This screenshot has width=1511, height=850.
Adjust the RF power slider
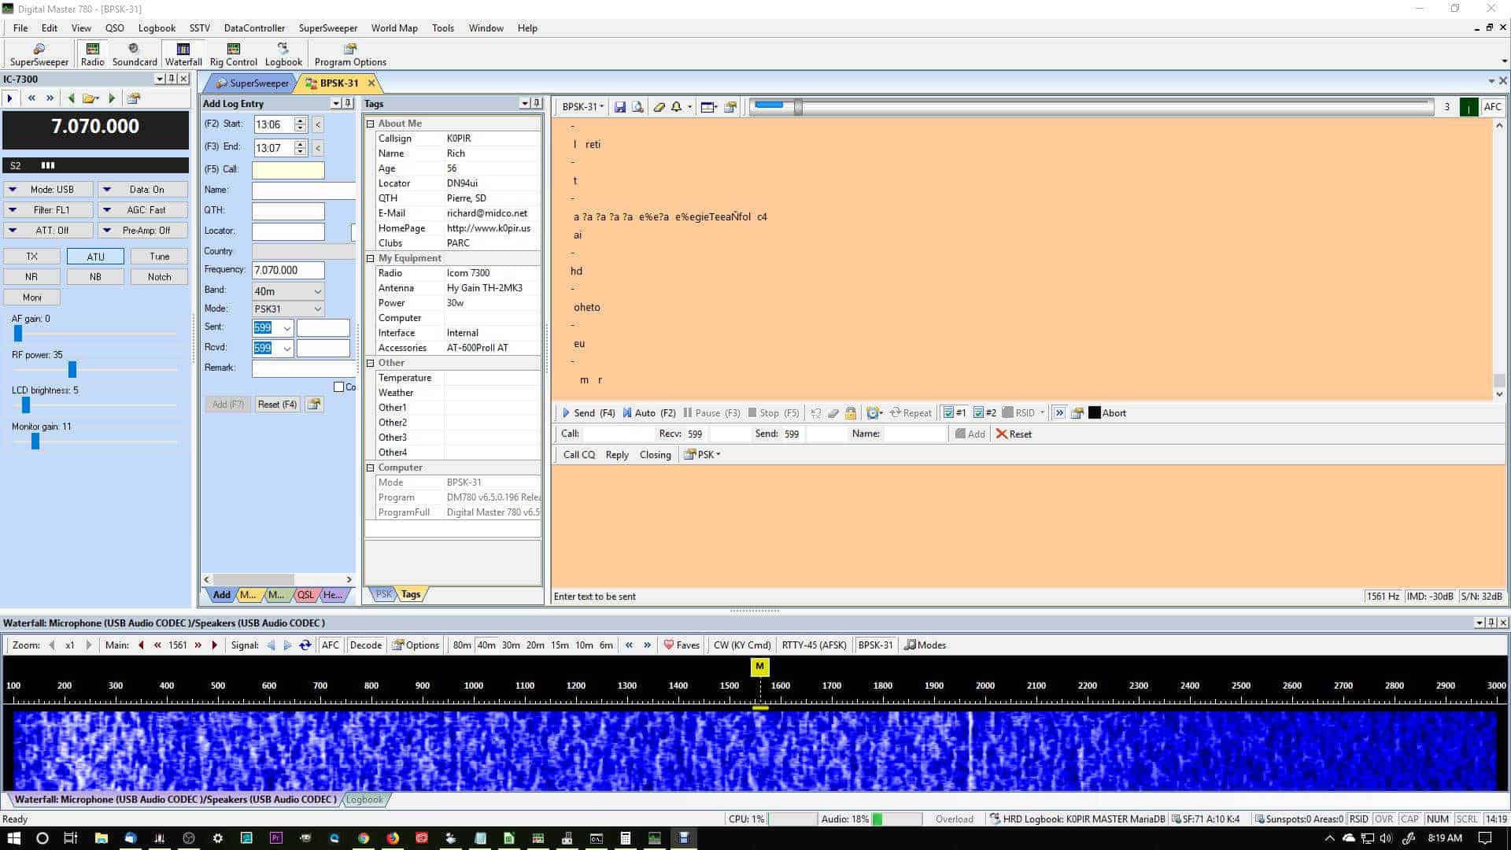(x=72, y=369)
